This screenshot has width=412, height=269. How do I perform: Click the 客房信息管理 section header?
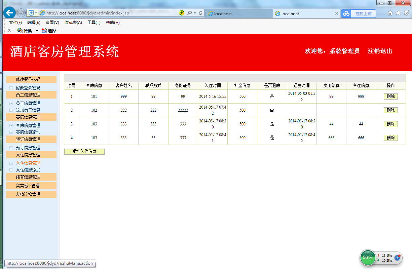coord(31,117)
